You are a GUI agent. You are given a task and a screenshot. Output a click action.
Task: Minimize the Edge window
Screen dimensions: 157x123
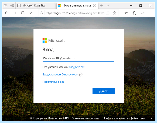tap(131, 5)
